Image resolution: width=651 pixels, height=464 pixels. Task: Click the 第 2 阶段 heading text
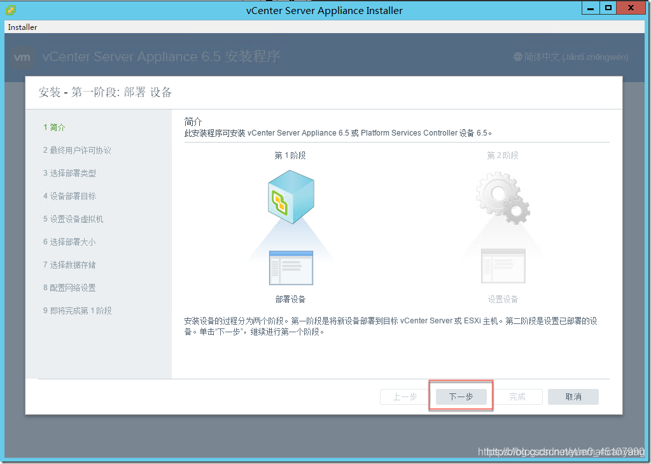click(x=503, y=155)
